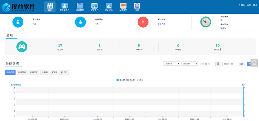Select the 数据概况 tab
Viewport: 259px width, 121px height.
tap(10, 72)
